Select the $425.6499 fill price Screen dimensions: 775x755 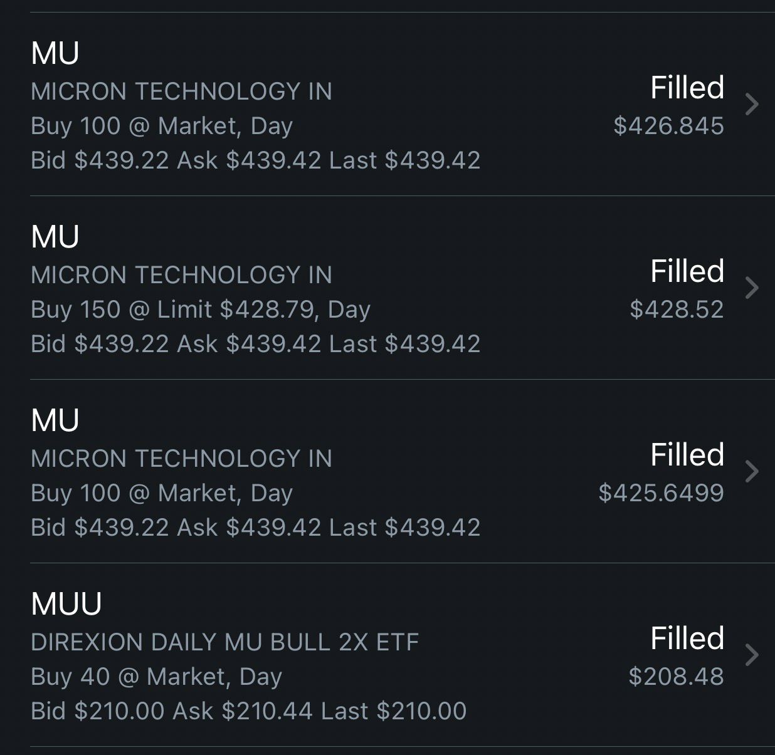tap(661, 493)
